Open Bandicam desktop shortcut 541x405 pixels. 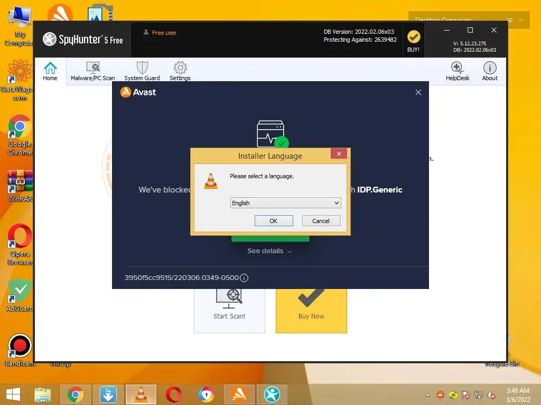(20, 350)
